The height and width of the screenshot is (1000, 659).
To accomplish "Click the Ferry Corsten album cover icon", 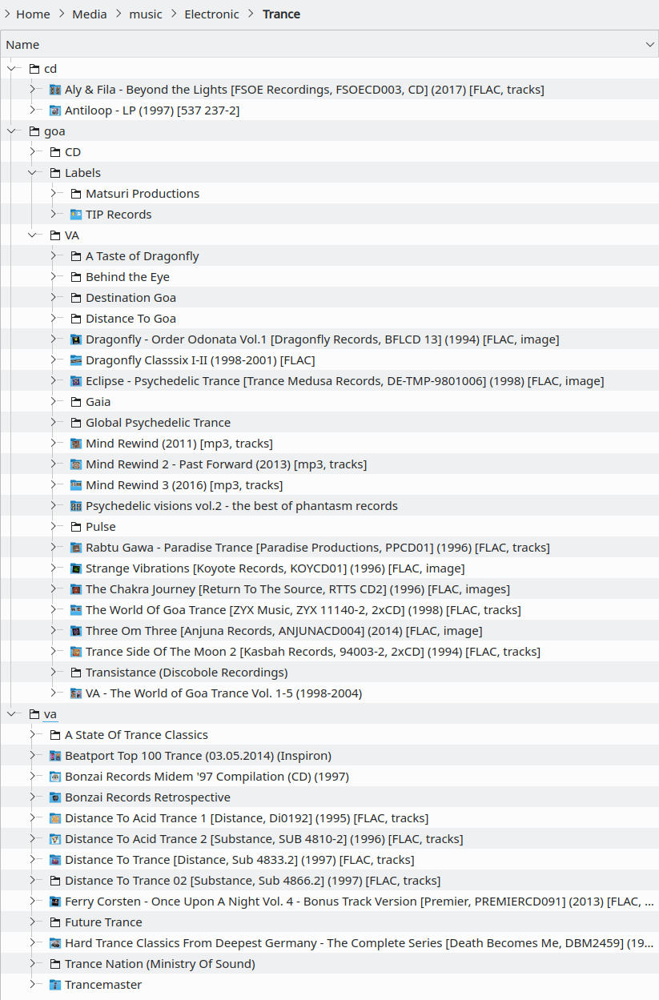I will click(55, 902).
